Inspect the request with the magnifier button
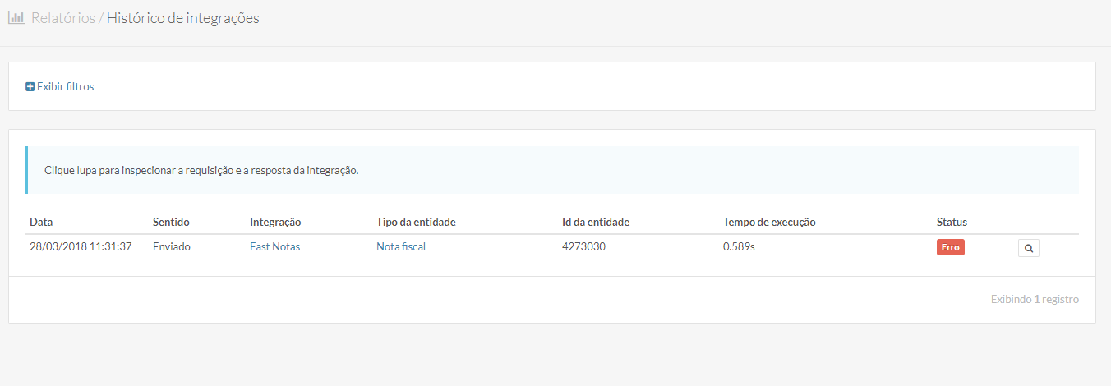The height and width of the screenshot is (386, 1111). pyautogui.click(x=1028, y=247)
